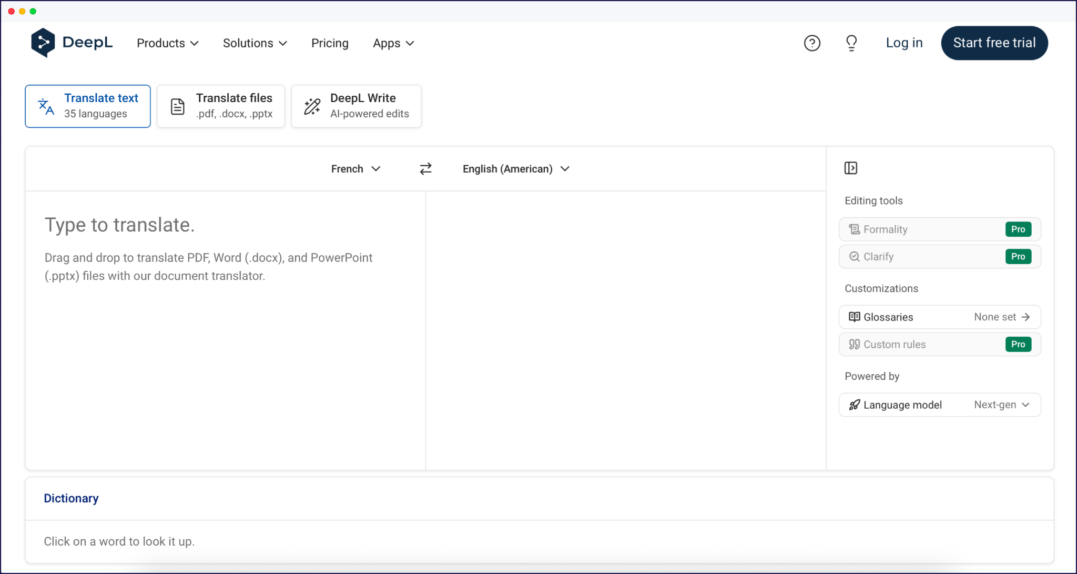This screenshot has height=574, width=1077.
Task: Open the English (American) target language dropdown
Action: click(515, 168)
